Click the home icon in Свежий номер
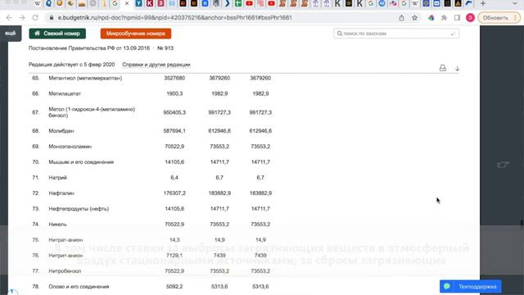This screenshot has width=524, height=295. [x=37, y=34]
